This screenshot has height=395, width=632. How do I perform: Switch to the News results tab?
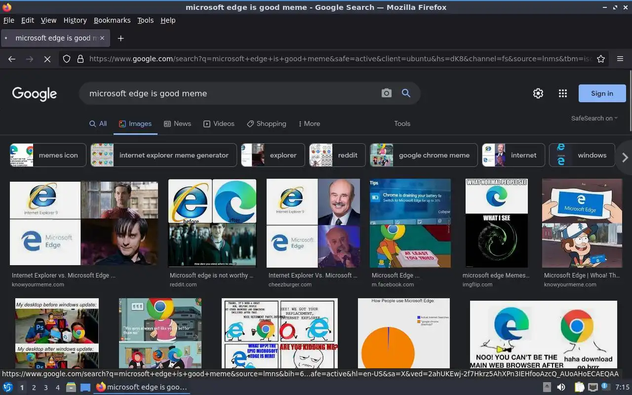coord(177,123)
